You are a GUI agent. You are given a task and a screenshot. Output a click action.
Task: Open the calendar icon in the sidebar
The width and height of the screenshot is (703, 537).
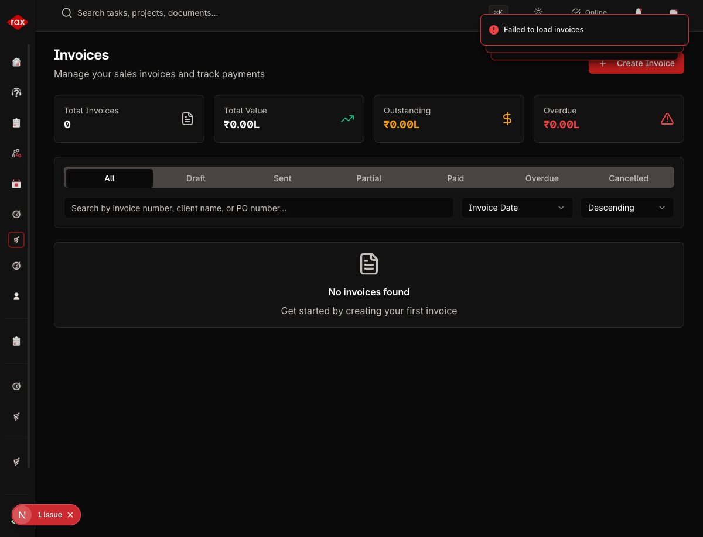[16, 184]
